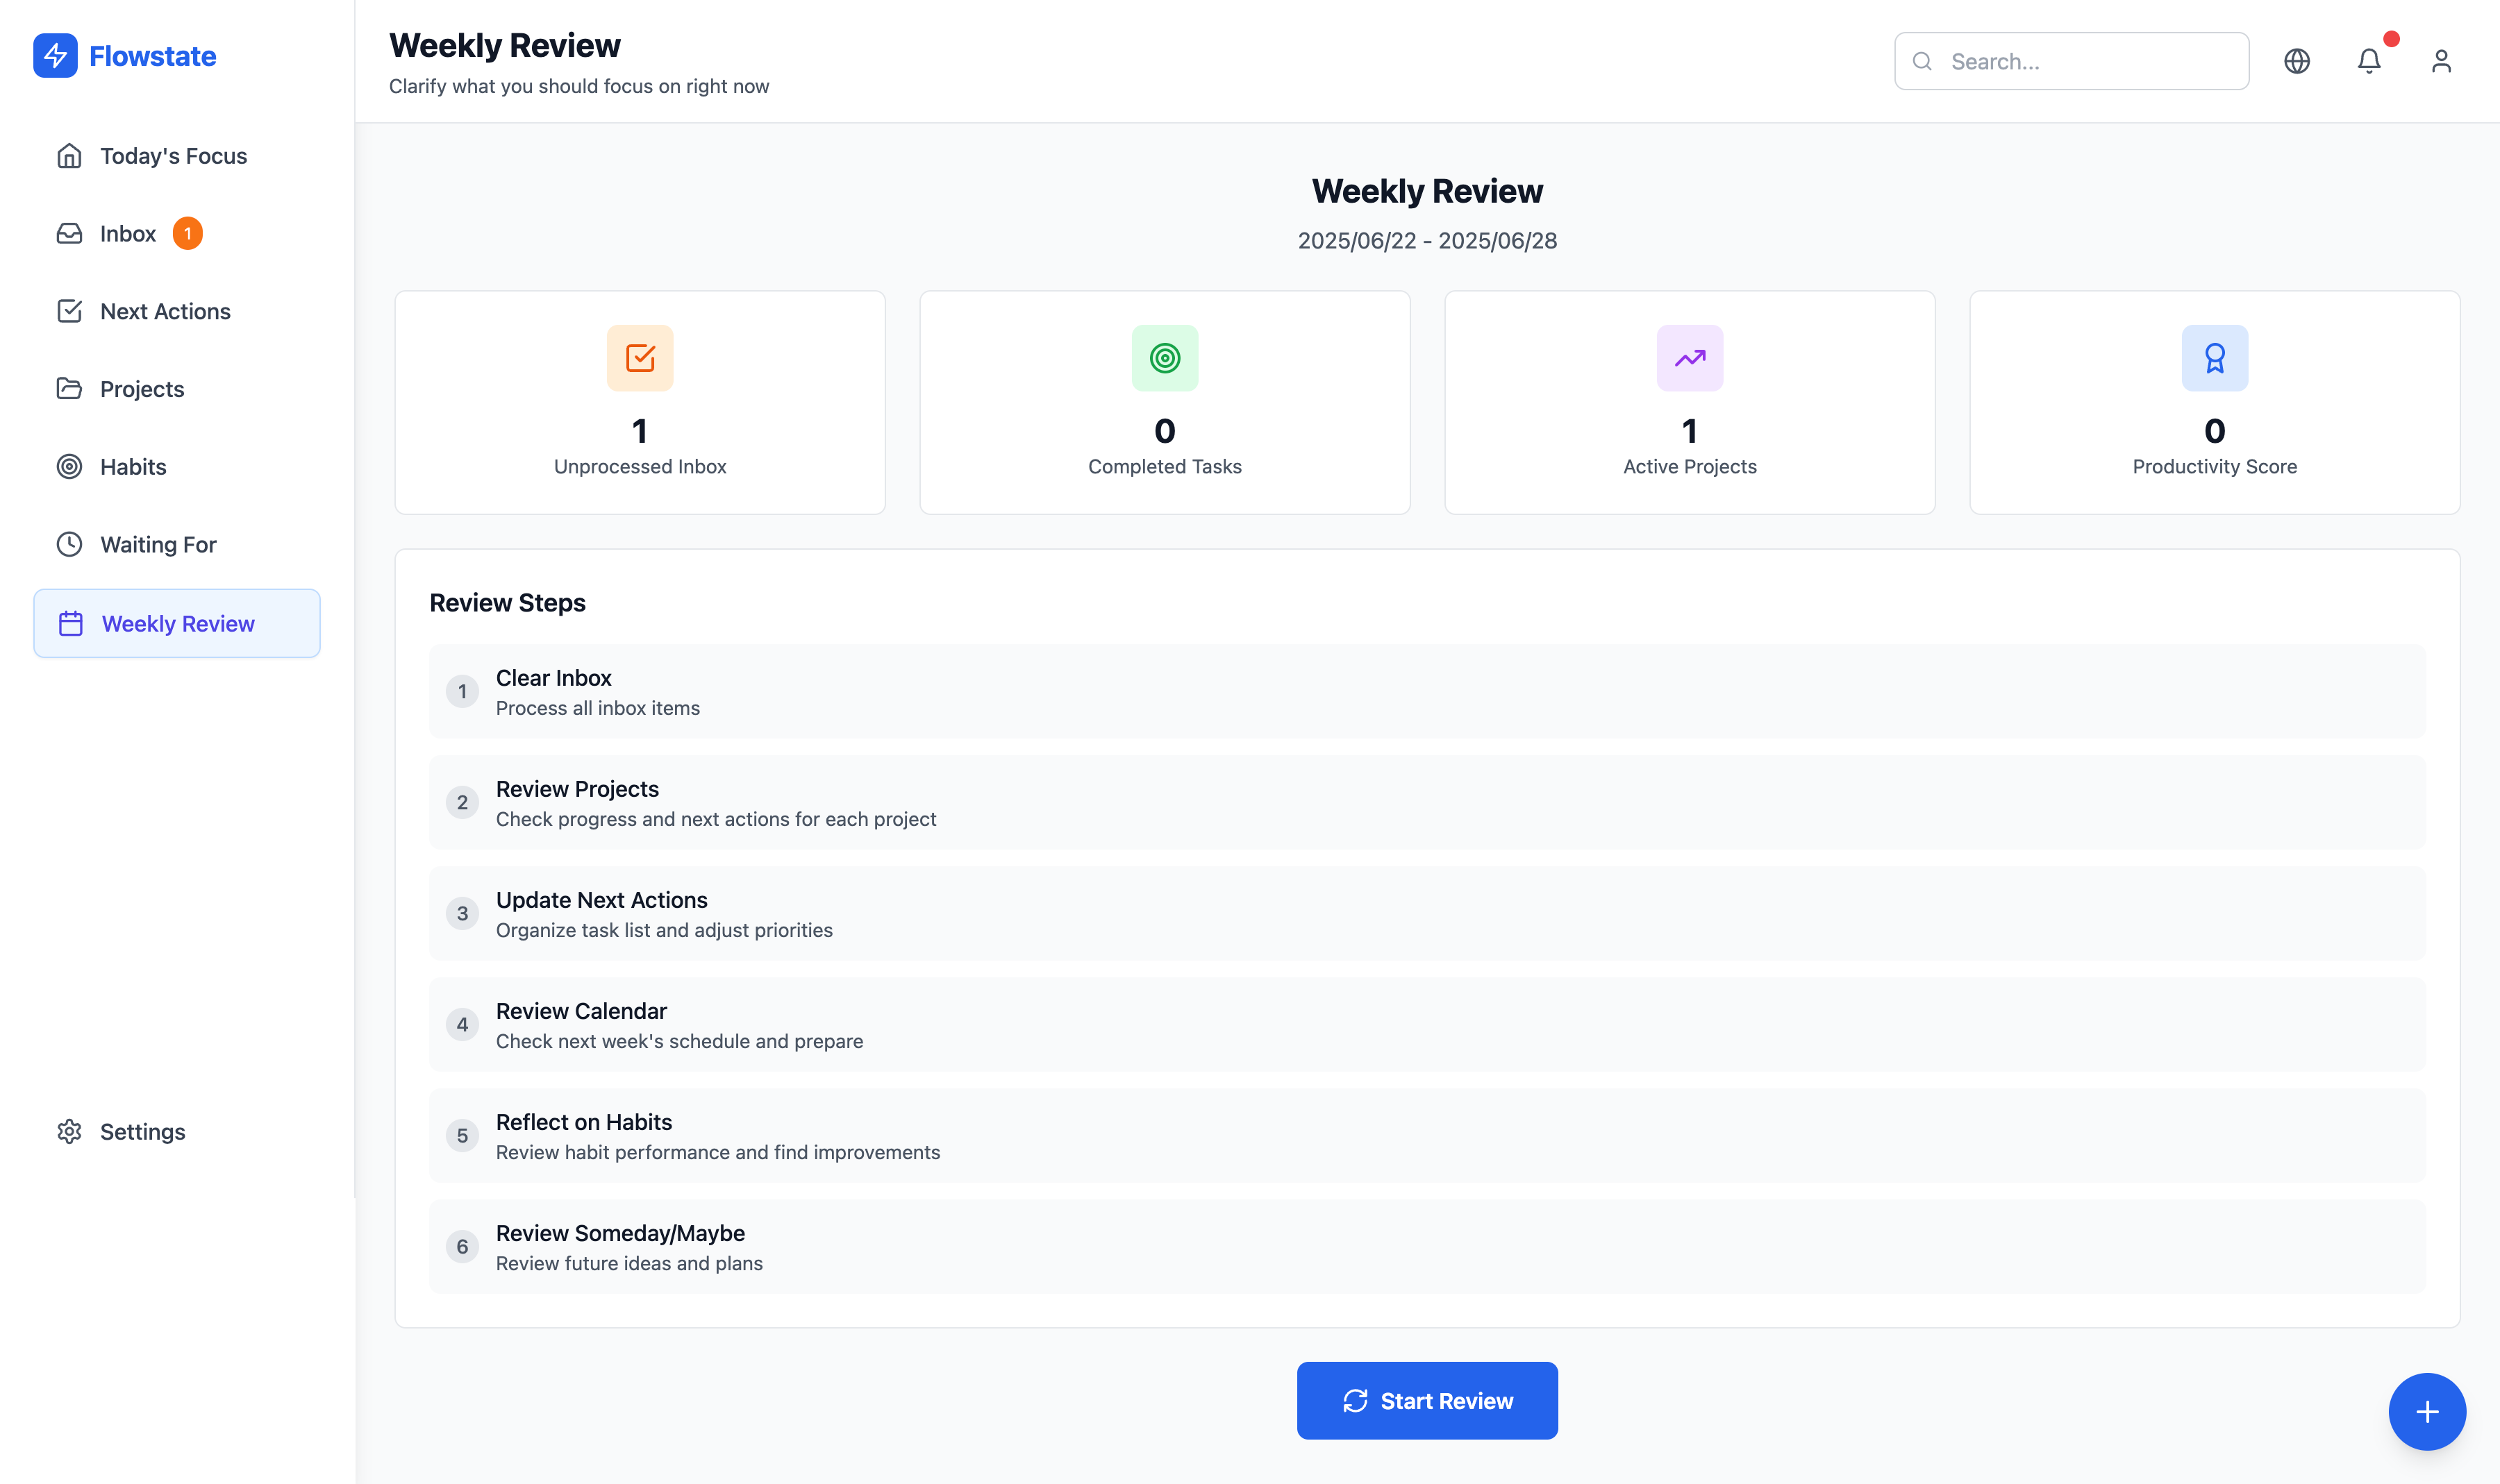Click the magnifier icon in search box
Screen dimensions: 2500x1484
[x=1922, y=61]
